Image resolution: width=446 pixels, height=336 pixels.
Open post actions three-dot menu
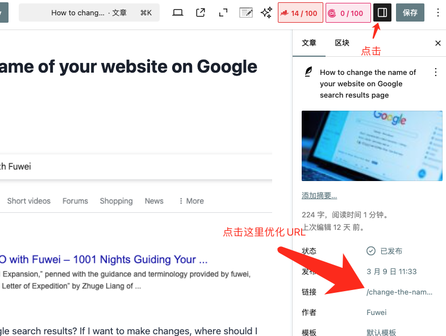[x=436, y=72]
